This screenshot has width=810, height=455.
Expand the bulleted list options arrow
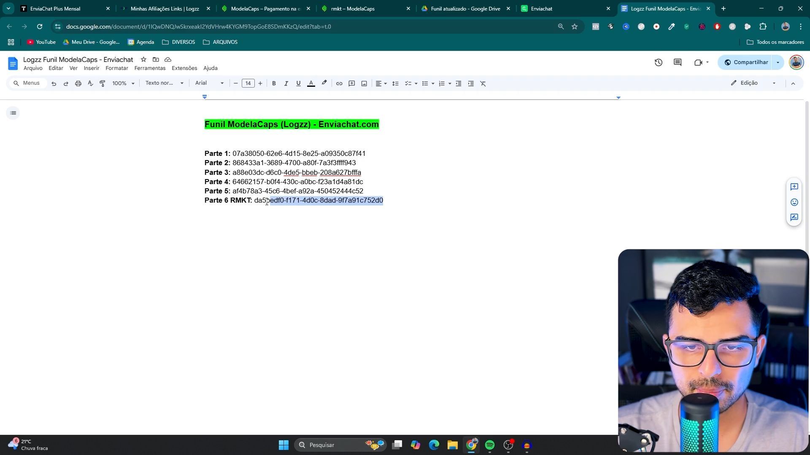(x=433, y=83)
